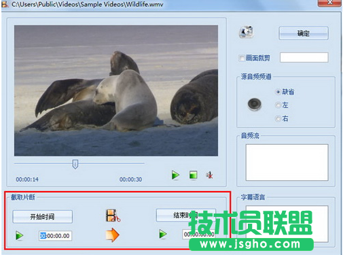Click the 确定 button
This screenshot has width=343, height=255.
click(x=304, y=33)
